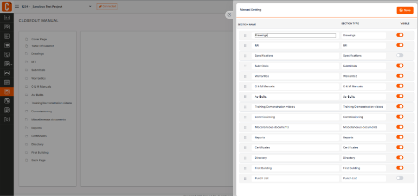This screenshot has height=196, width=418.
Task: Disable the RFI section visibility toggle
Action: click(399, 45)
